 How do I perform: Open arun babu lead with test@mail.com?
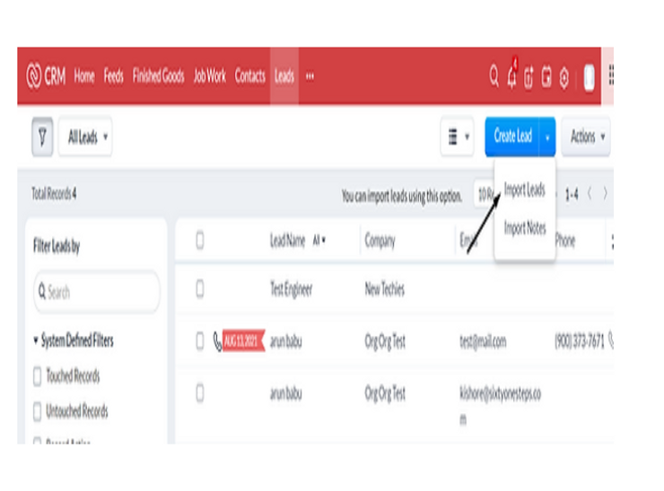[x=286, y=341]
